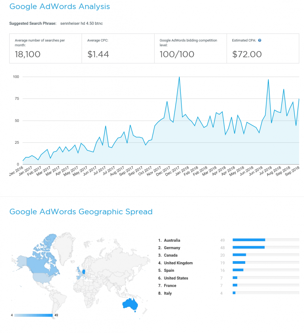Click the Suggested Search Phrase label

(33, 23)
